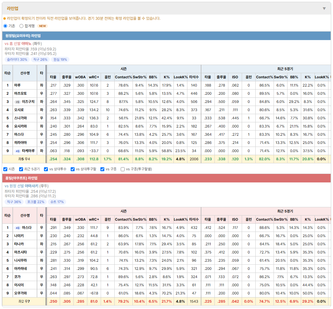Click player name 스나가와
Screen dimensions: 333x309
(21, 118)
